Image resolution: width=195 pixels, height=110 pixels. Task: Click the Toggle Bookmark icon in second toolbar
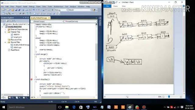35,13
